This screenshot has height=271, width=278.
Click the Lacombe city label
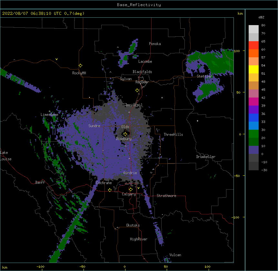tap(145, 61)
